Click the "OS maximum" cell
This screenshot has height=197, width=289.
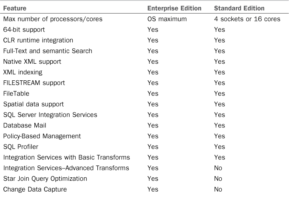[167, 19]
